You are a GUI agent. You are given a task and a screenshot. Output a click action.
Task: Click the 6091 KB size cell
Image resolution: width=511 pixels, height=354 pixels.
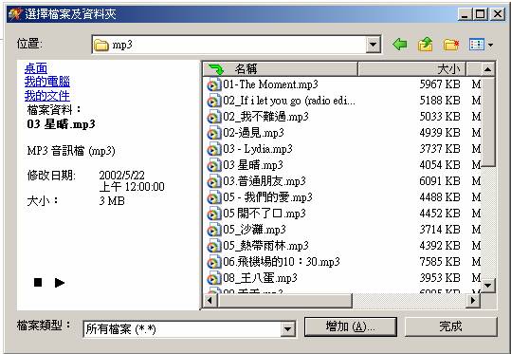coord(440,181)
